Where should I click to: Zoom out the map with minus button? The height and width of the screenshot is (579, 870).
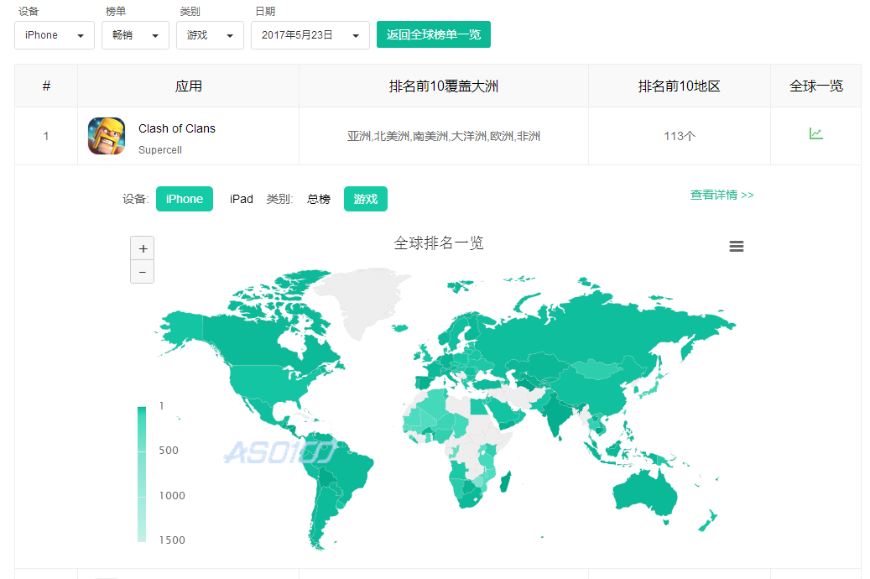143,272
